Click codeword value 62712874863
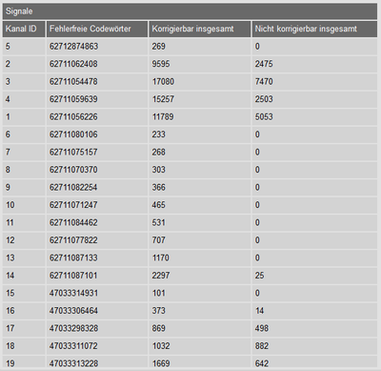 pos(73,47)
